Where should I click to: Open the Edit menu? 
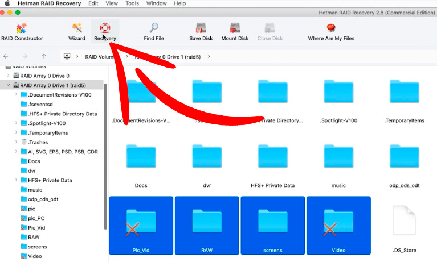(x=93, y=3)
